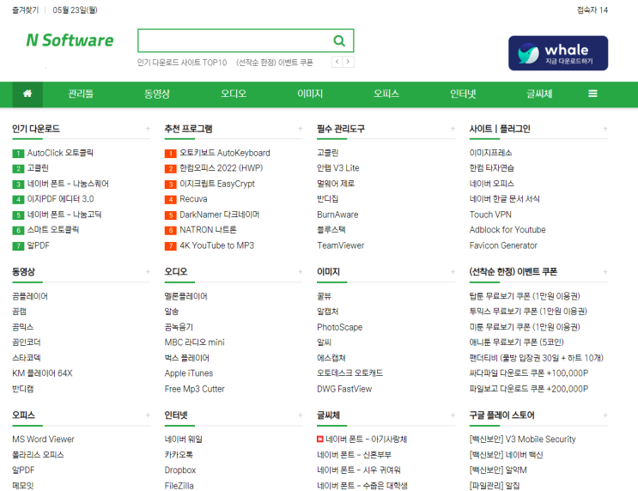Open 한컴오피스 2022 (HWP) link

222,168
